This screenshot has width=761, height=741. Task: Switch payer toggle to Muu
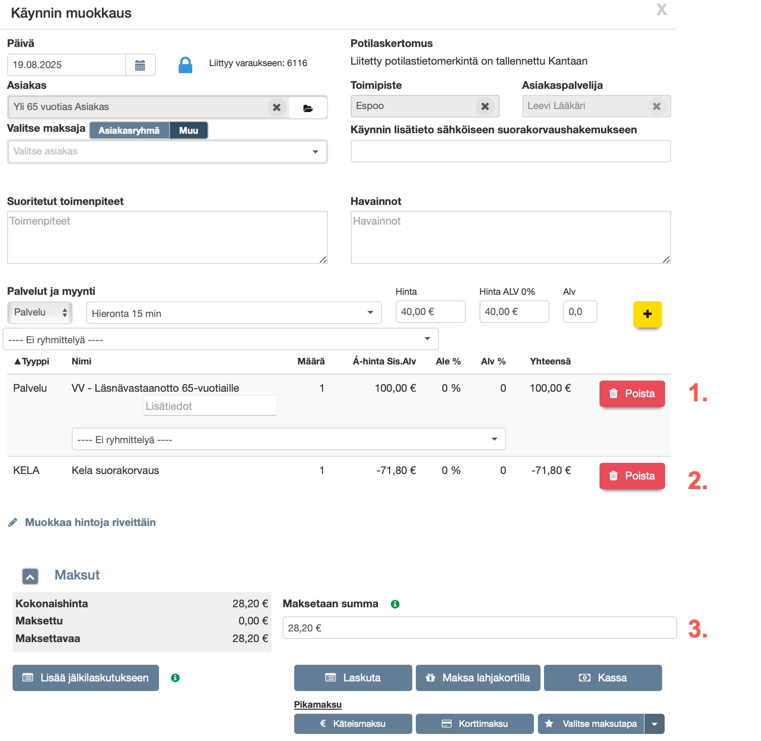tap(188, 130)
